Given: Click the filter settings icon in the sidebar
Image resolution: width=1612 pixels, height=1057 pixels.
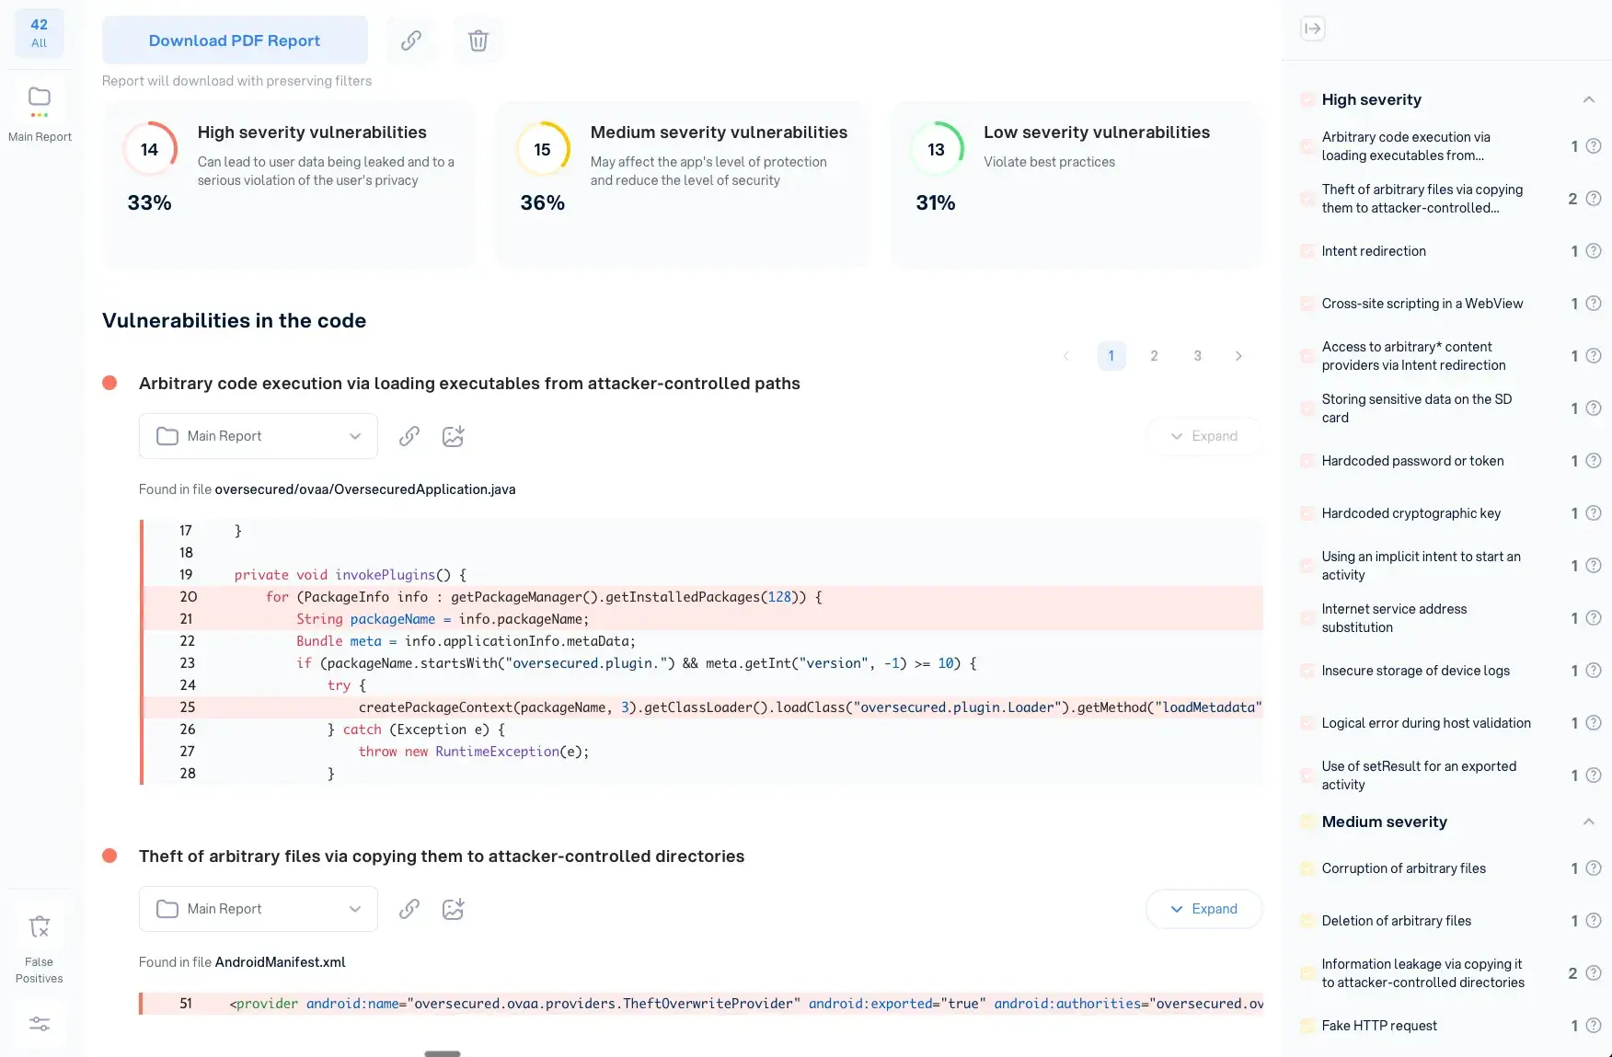Looking at the screenshot, I should click(x=39, y=1023).
